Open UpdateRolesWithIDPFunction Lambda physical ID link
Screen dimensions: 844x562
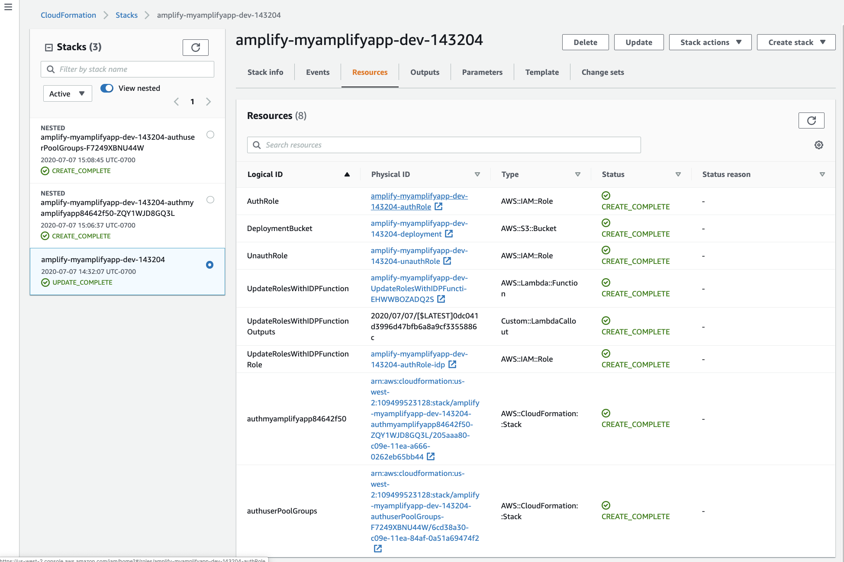click(x=419, y=289)
